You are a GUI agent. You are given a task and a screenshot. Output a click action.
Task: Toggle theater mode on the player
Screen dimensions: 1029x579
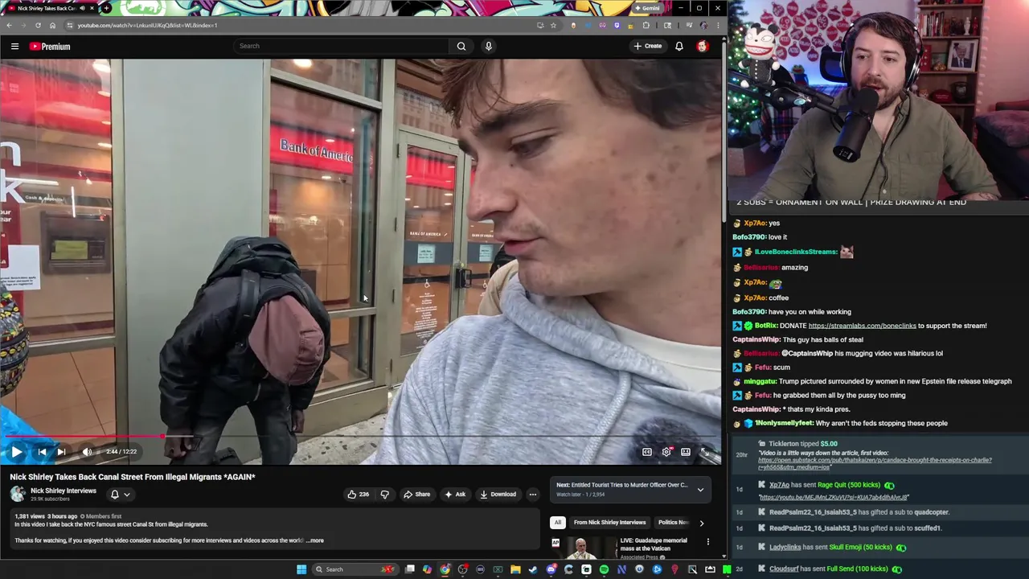686,452
